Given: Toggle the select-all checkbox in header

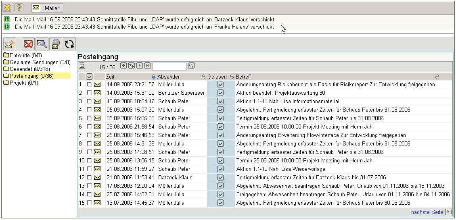Looking at the screenshot, I should [89, 77].
